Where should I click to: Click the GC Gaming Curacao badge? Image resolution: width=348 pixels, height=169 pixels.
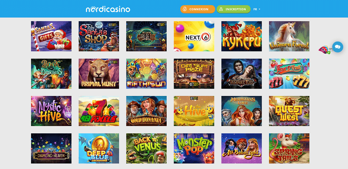point(325,50)
